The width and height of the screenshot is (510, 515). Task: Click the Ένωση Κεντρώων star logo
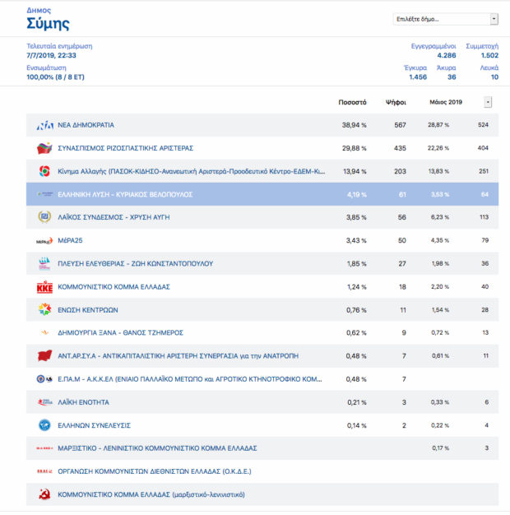point(44,309)
